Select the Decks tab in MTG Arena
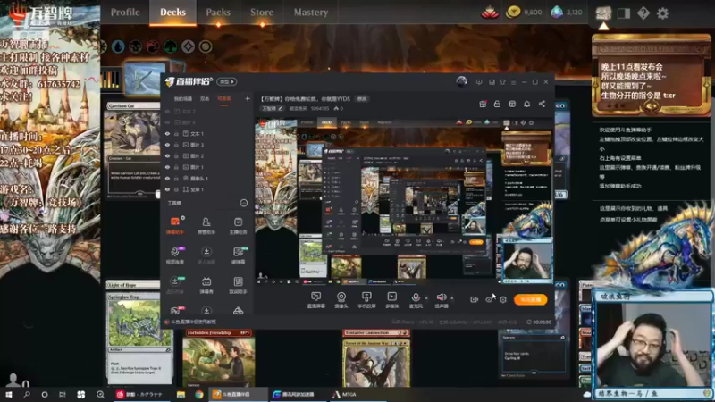The width and height of the screenshot is (715, 402). point(172,13)
